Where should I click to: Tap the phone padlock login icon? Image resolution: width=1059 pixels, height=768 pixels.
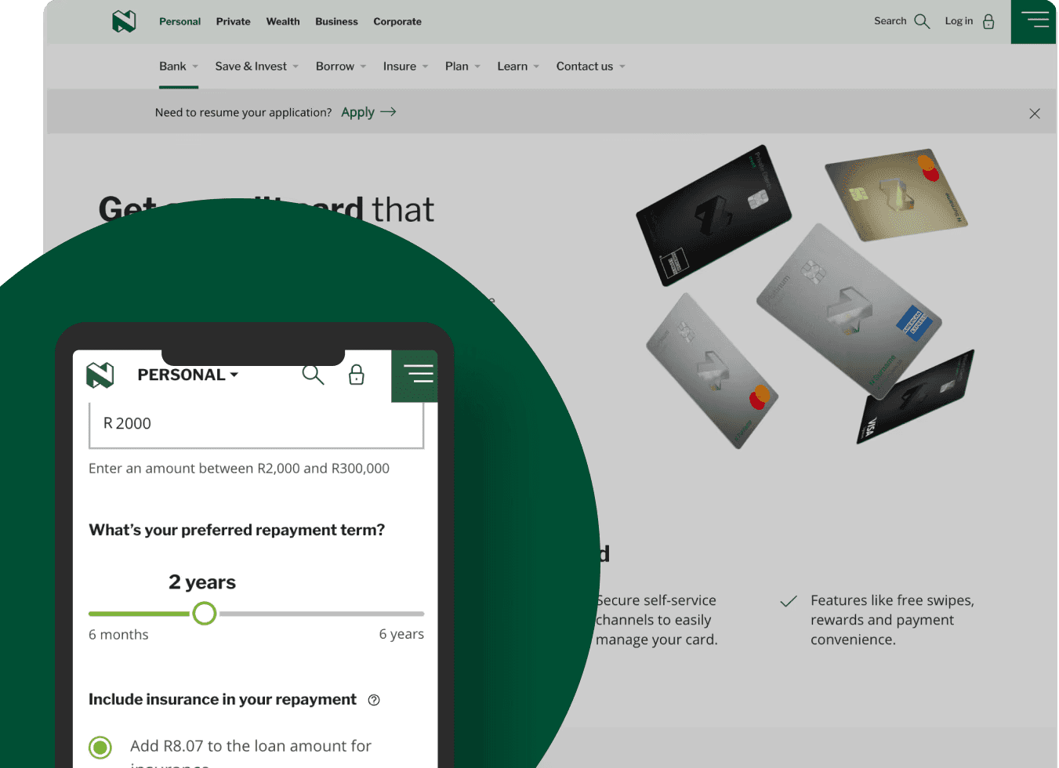(x=357, y=375)
